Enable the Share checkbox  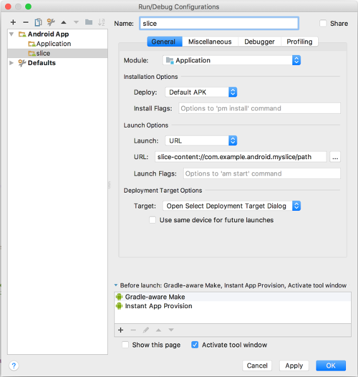(323, 23)
